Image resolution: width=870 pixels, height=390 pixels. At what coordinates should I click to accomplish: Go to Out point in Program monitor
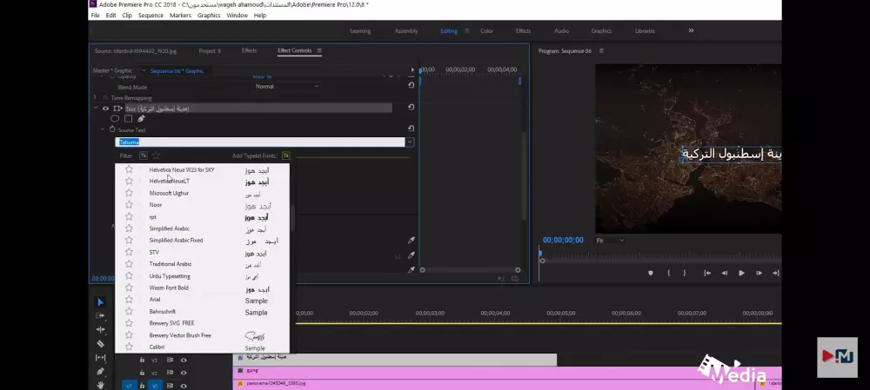pyautogui.click(x=776, y=273)
